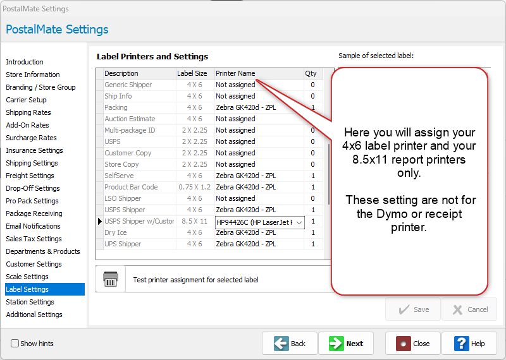Expand the HP94426C printer name dropdown

(299, 222)
